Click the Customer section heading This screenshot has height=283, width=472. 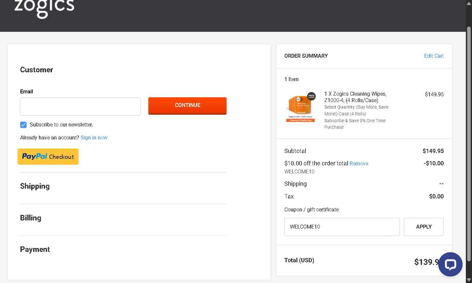pos(36,70)
